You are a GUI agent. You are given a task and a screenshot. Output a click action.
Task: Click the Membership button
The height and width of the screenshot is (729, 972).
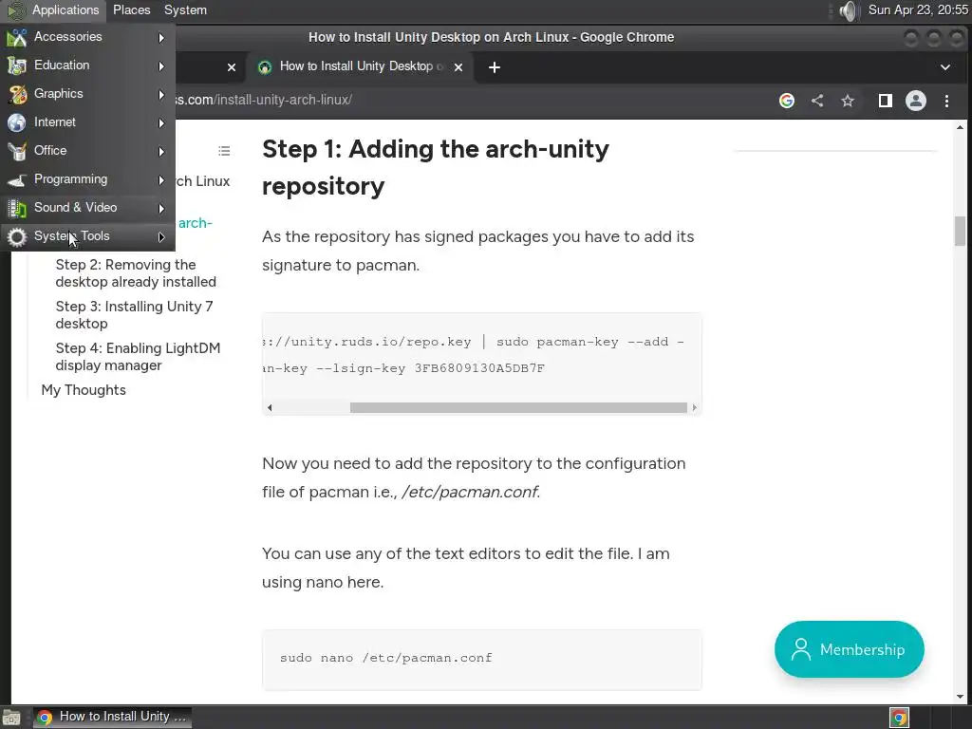(850, 649)
